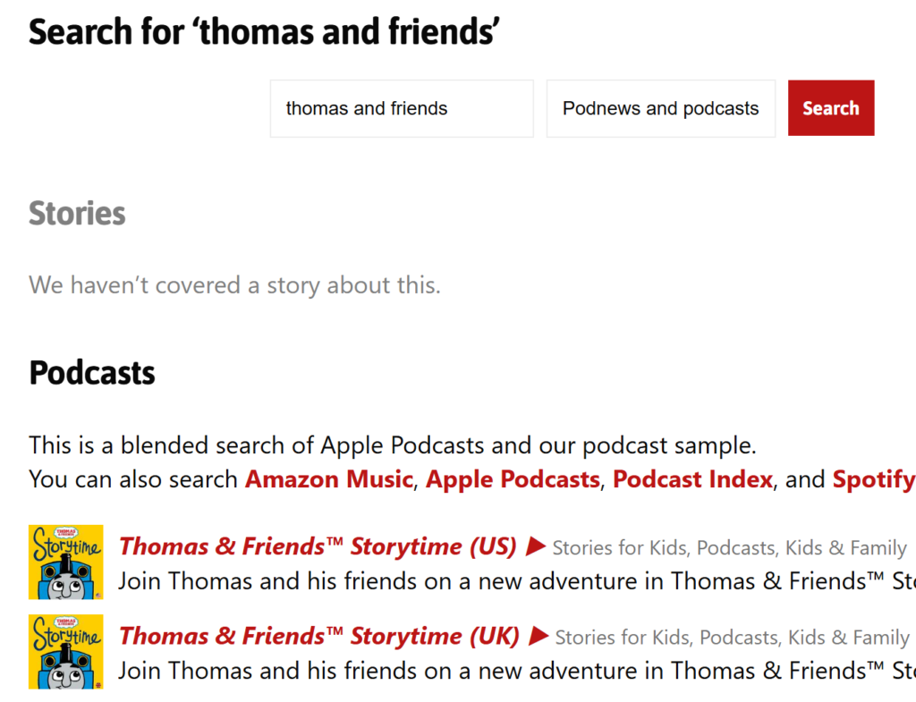Play the Thomas & Friends Storytime (UK) podcast
Viewport: 916px width, 702px height.
pyautogui.click(x=539, y=636)
